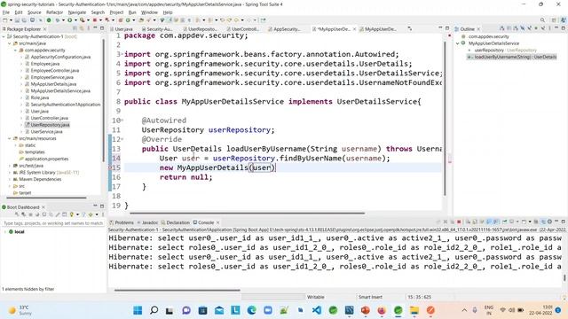The height and width of the screenshot is (319, 568).
Task: Click the red Terminate icon in the Console toolbar
Action: (459, 222)
